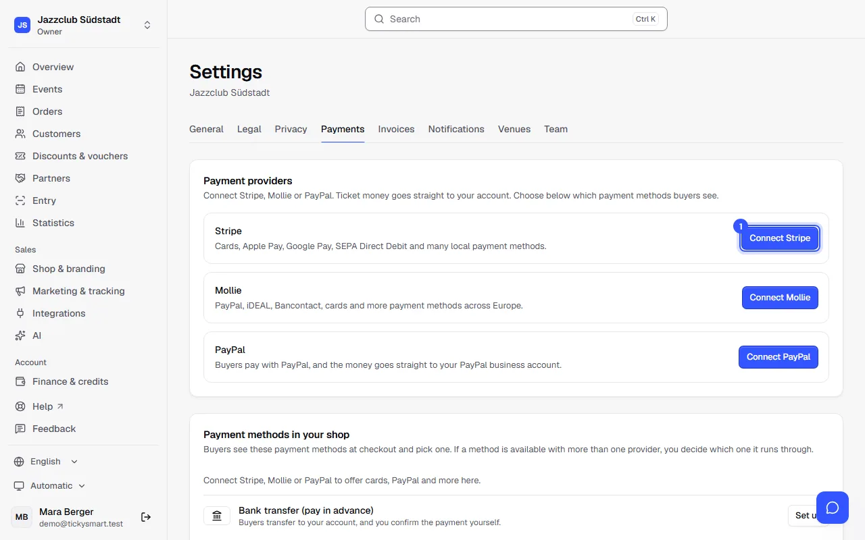
Task: Click the Search input field
Action: tap(516, 19)
